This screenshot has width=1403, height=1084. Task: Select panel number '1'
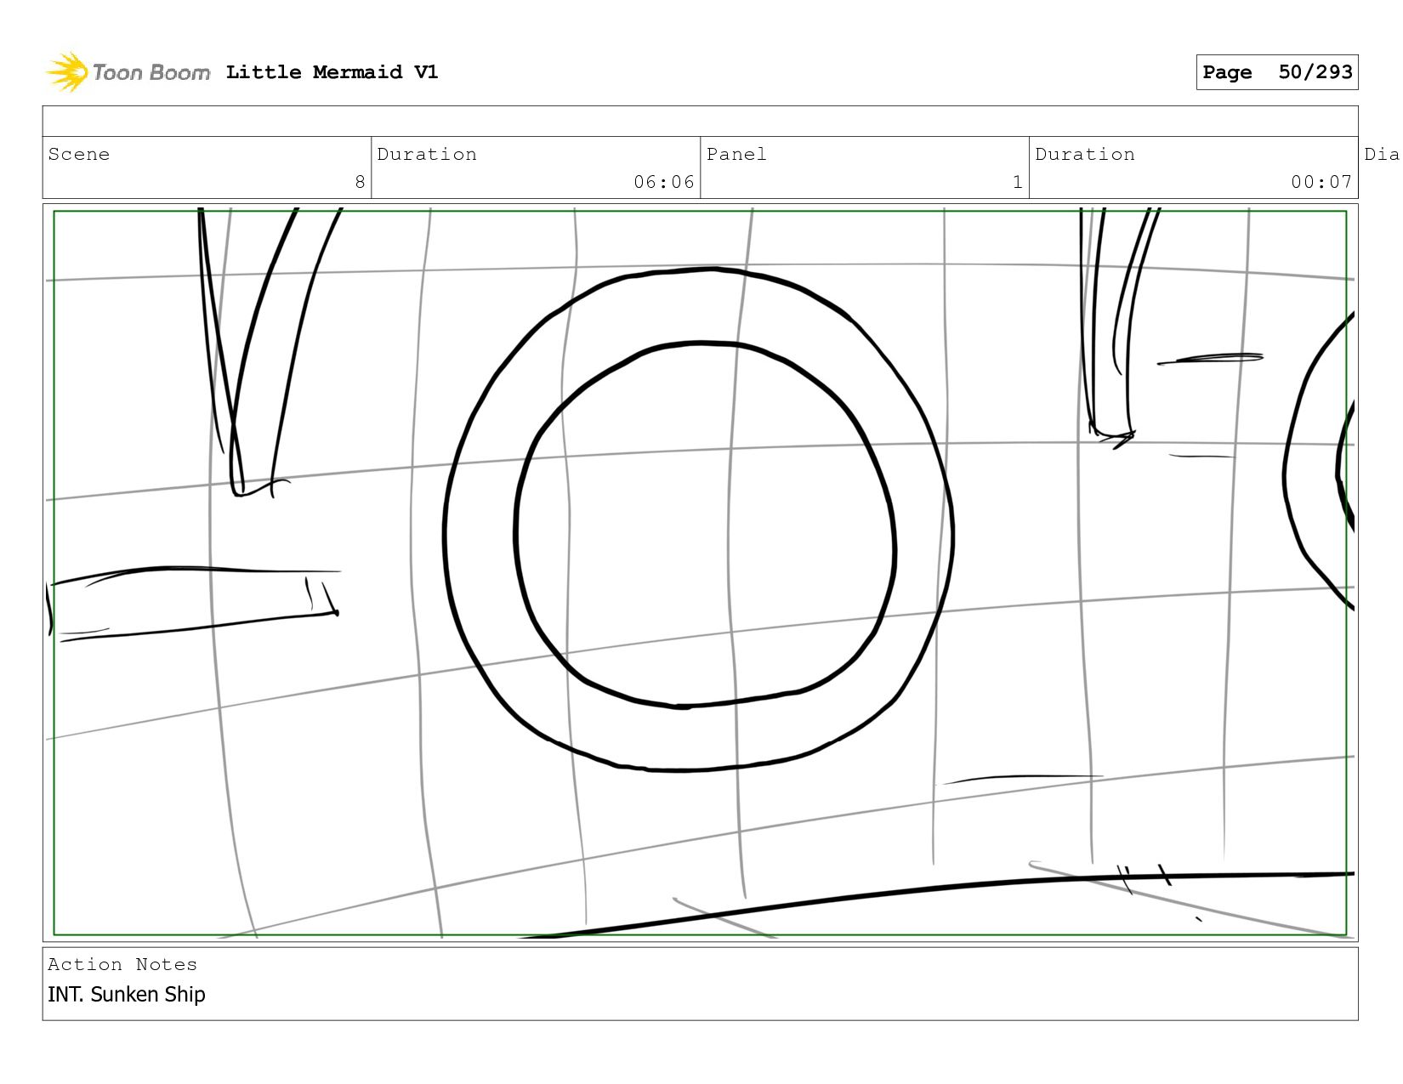[x=1017, y=182]
